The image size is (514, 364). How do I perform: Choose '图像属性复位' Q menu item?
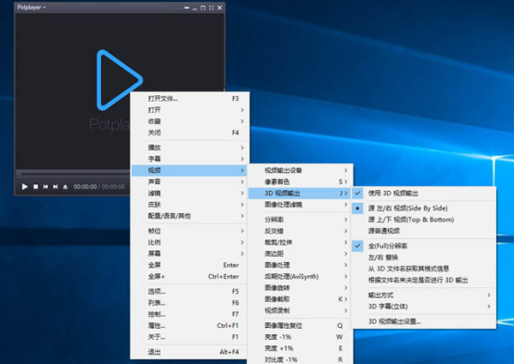coord(300,326)
